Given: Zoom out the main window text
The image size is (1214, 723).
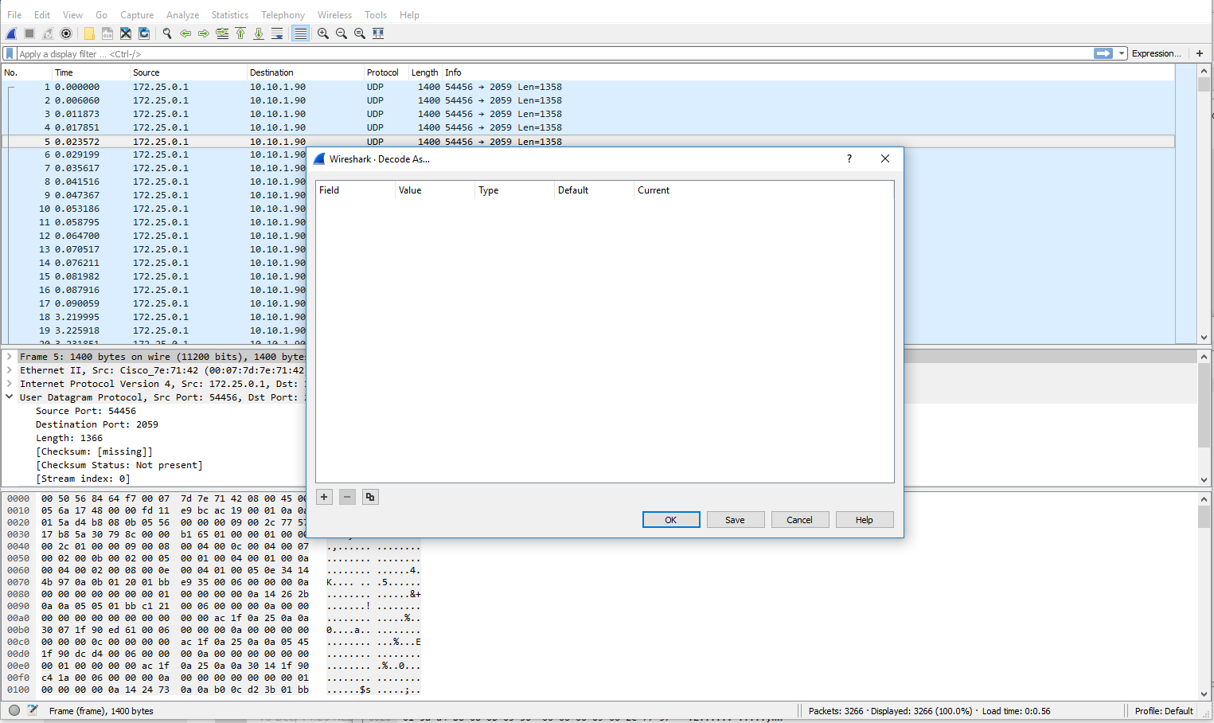Looking at the screenshot, I should (x=342, y=33).
